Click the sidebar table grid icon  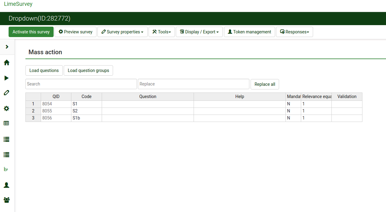click(6, 123)
